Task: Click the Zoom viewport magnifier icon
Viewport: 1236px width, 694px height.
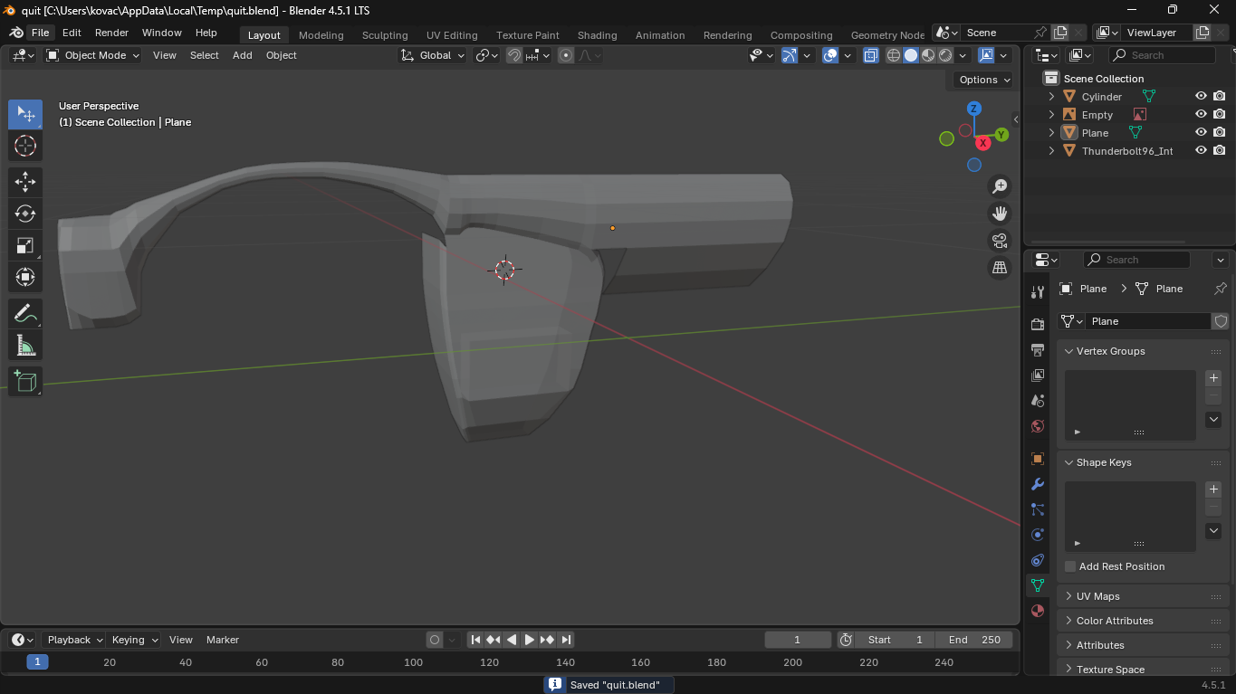Action: tap(1000, 186)
